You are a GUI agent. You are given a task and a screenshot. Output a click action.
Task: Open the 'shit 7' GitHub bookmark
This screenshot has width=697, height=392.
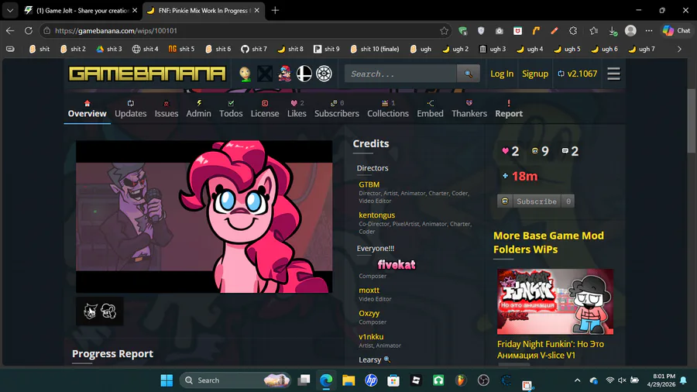coord(254,49)
